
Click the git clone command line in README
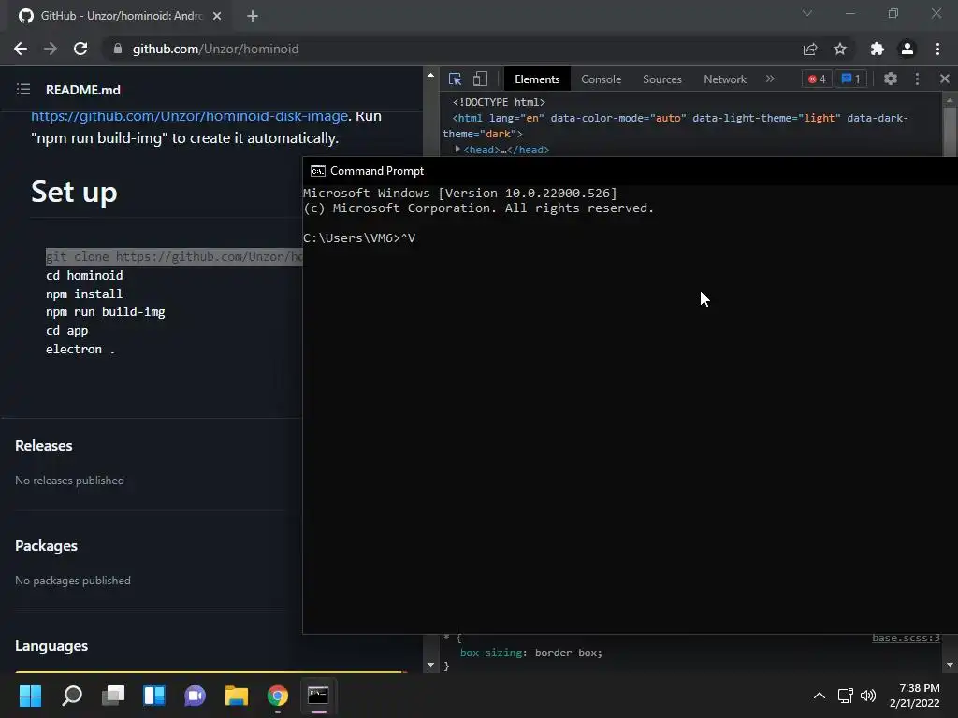click(x=174, y=257)
